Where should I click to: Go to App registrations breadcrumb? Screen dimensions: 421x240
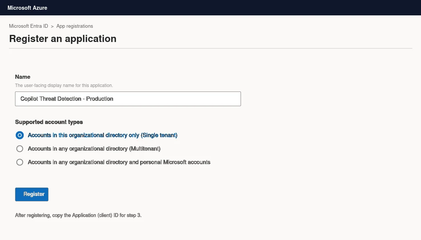(75, 26)
